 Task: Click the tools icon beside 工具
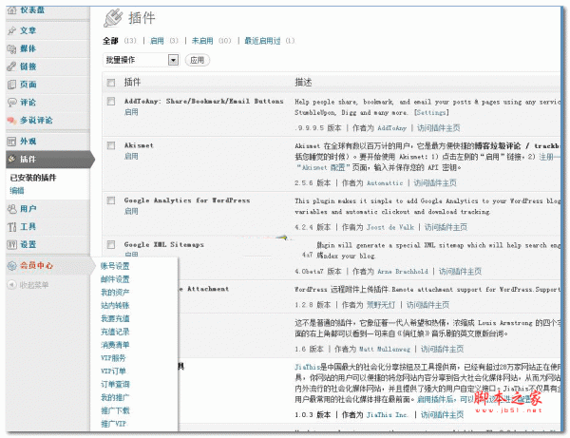pos(12,227)
